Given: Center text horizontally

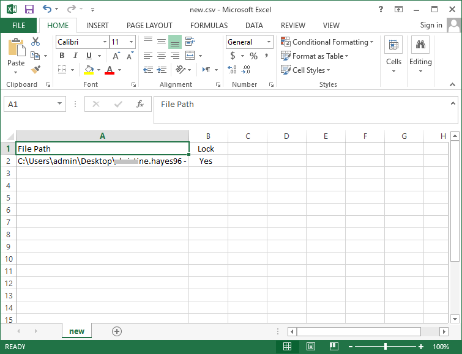Looking at the screenshot, I should click(161, 56).
